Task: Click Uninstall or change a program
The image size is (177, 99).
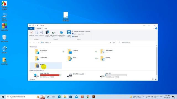Action: click(81, 32)
